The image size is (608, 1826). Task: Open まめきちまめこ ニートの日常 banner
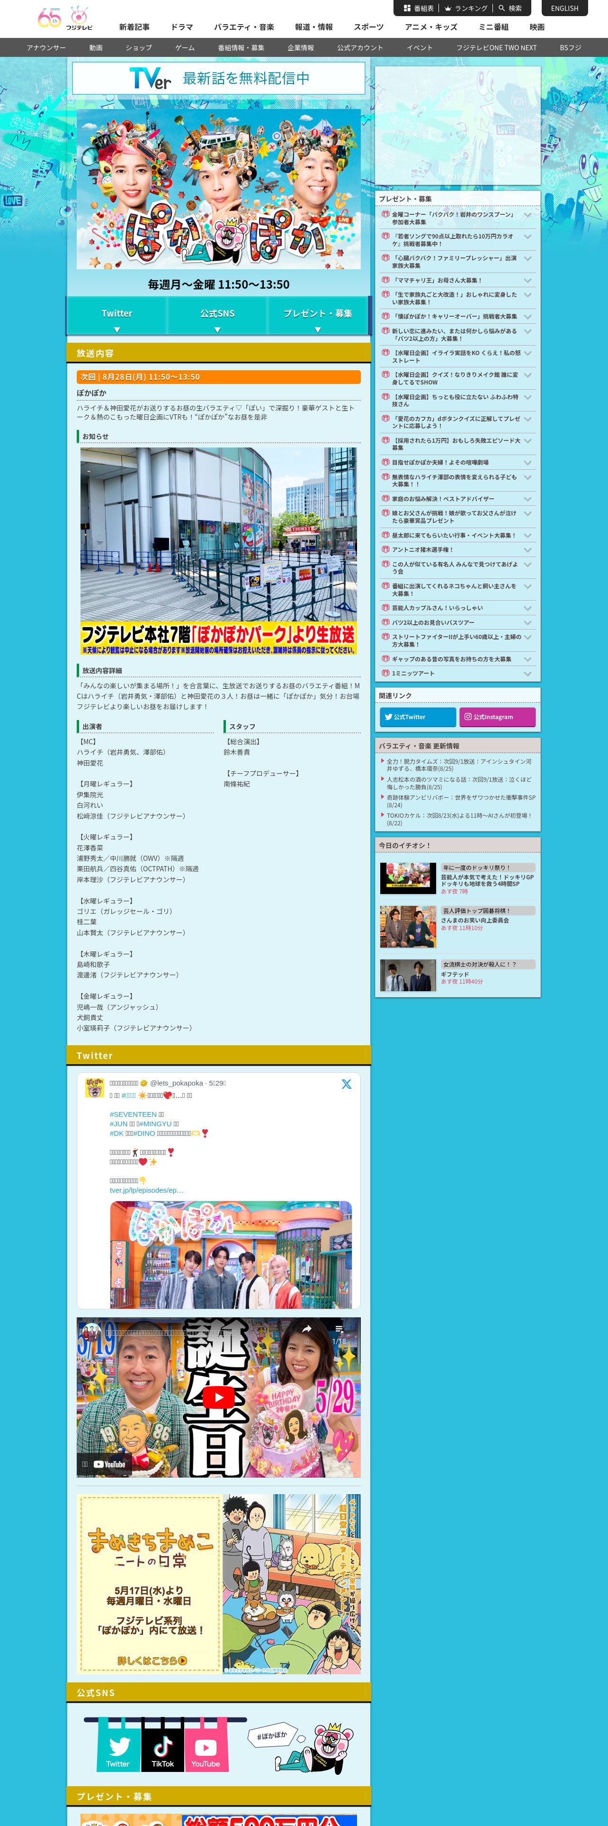click(x=219, y=1584)
